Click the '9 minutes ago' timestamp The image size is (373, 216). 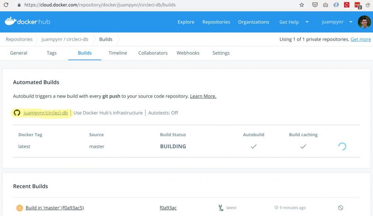click(293, 208)
